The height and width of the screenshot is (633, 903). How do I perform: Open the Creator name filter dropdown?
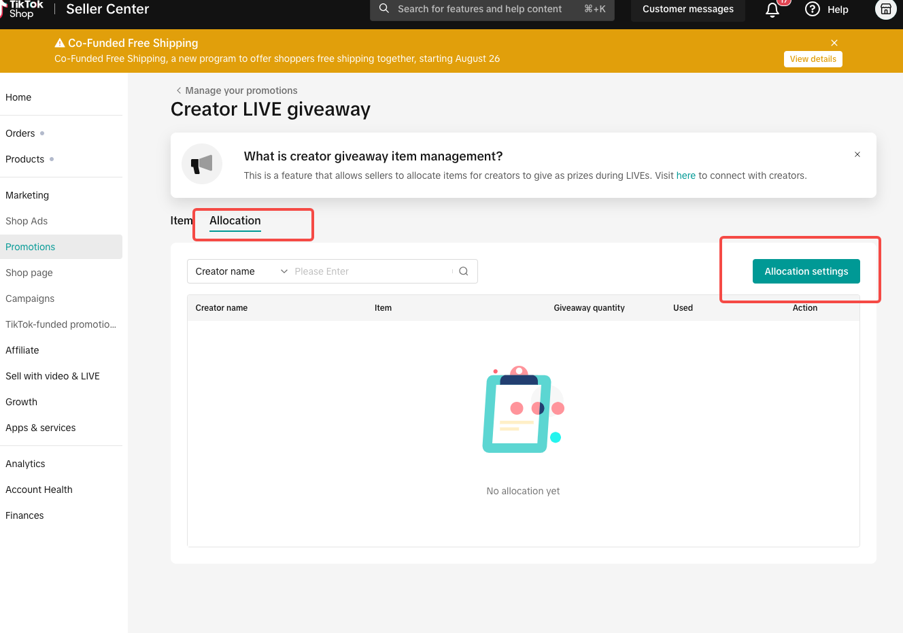click(x=241, y=271)
